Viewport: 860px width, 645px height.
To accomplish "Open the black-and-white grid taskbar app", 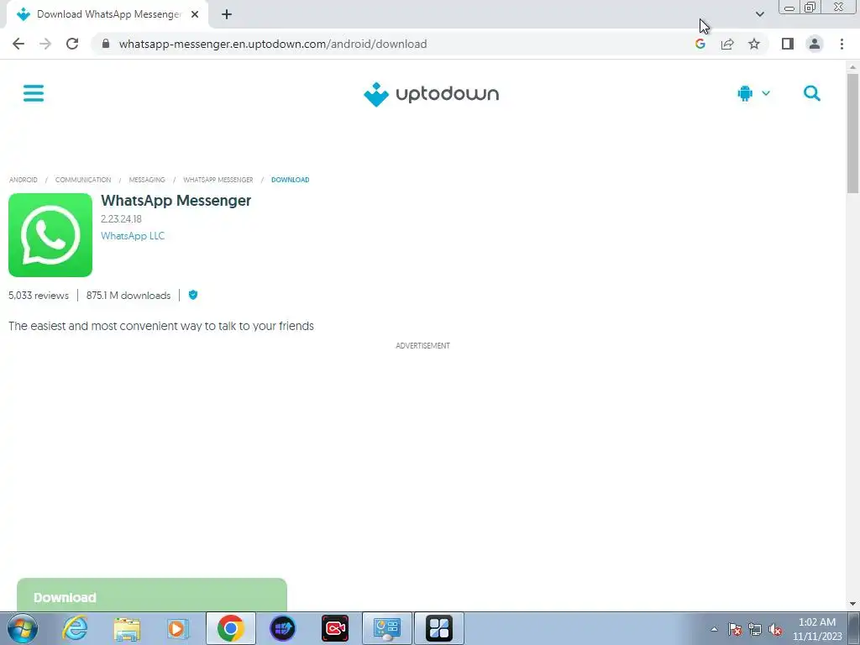I will tap(438, 628).
